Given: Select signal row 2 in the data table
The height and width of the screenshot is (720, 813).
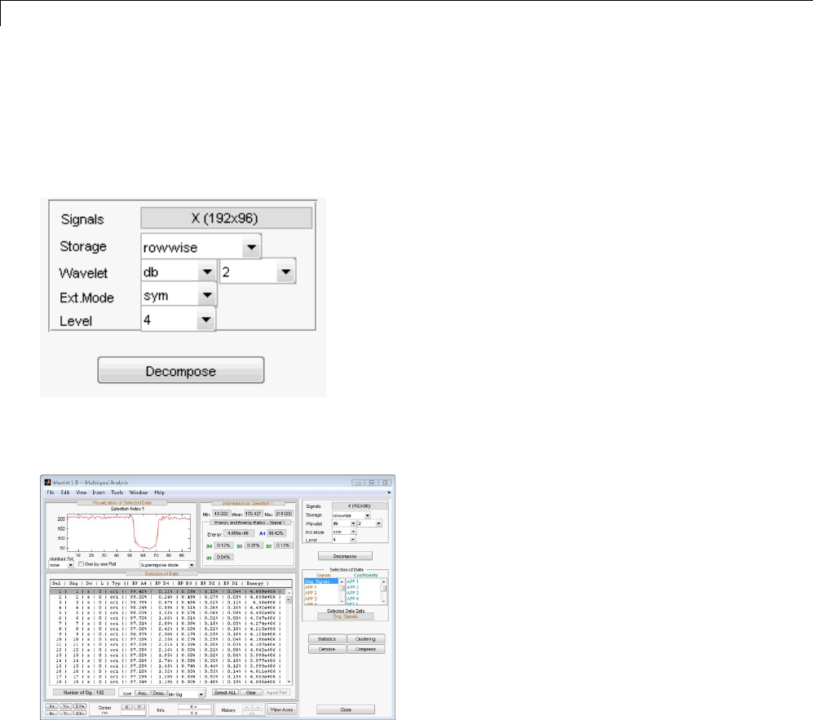Looking at the screenshot, I should 168,597.
